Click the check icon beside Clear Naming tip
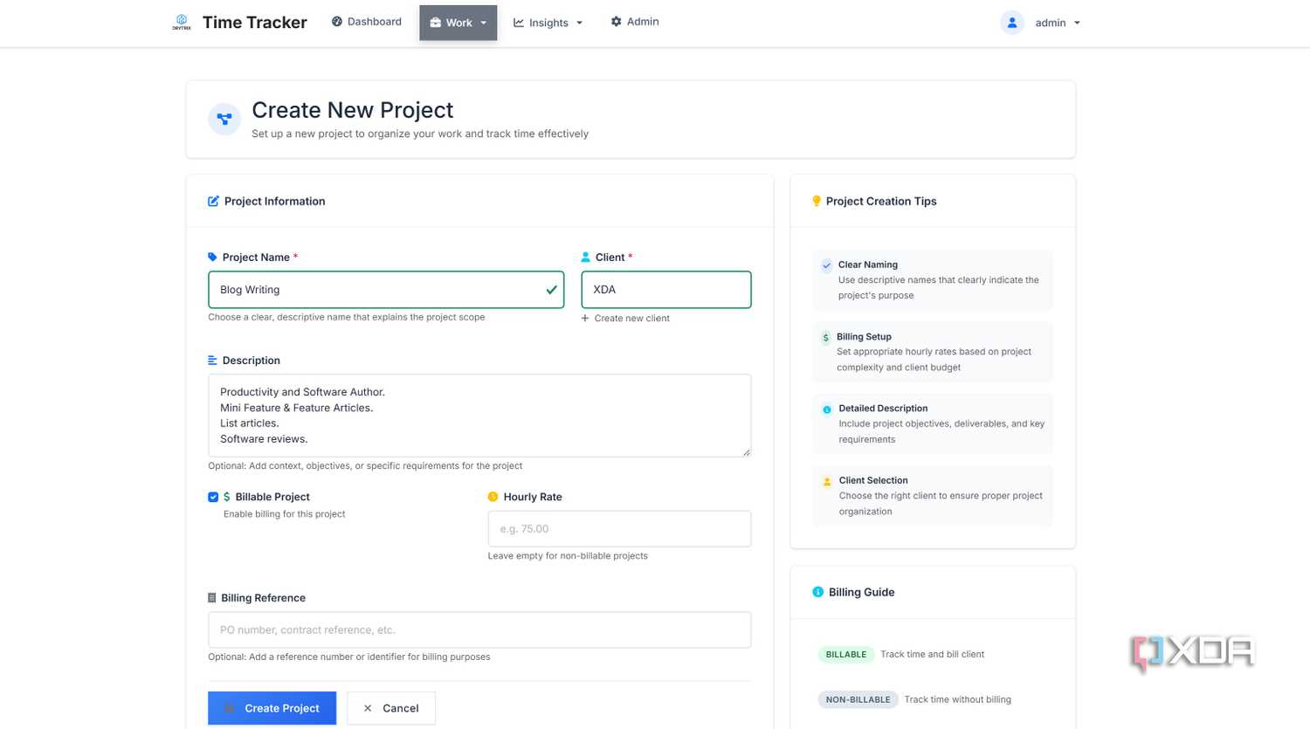This screenshot has height=729, width=1310. tap(826, 265)
